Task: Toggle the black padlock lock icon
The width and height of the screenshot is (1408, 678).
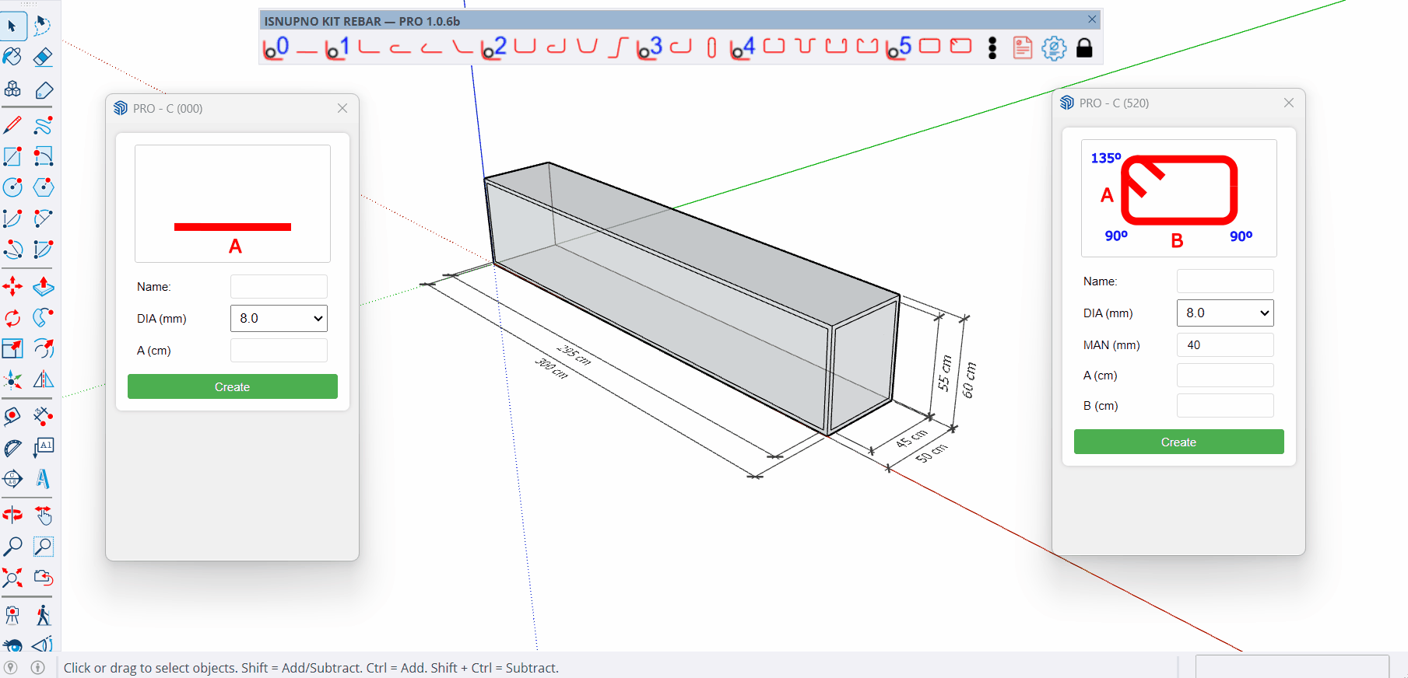Action: pos(1084,48)
